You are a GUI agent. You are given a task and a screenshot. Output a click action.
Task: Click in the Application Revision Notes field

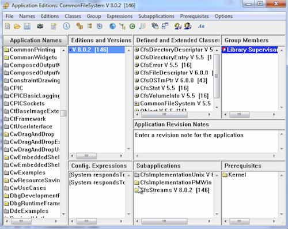coord(206,141)
